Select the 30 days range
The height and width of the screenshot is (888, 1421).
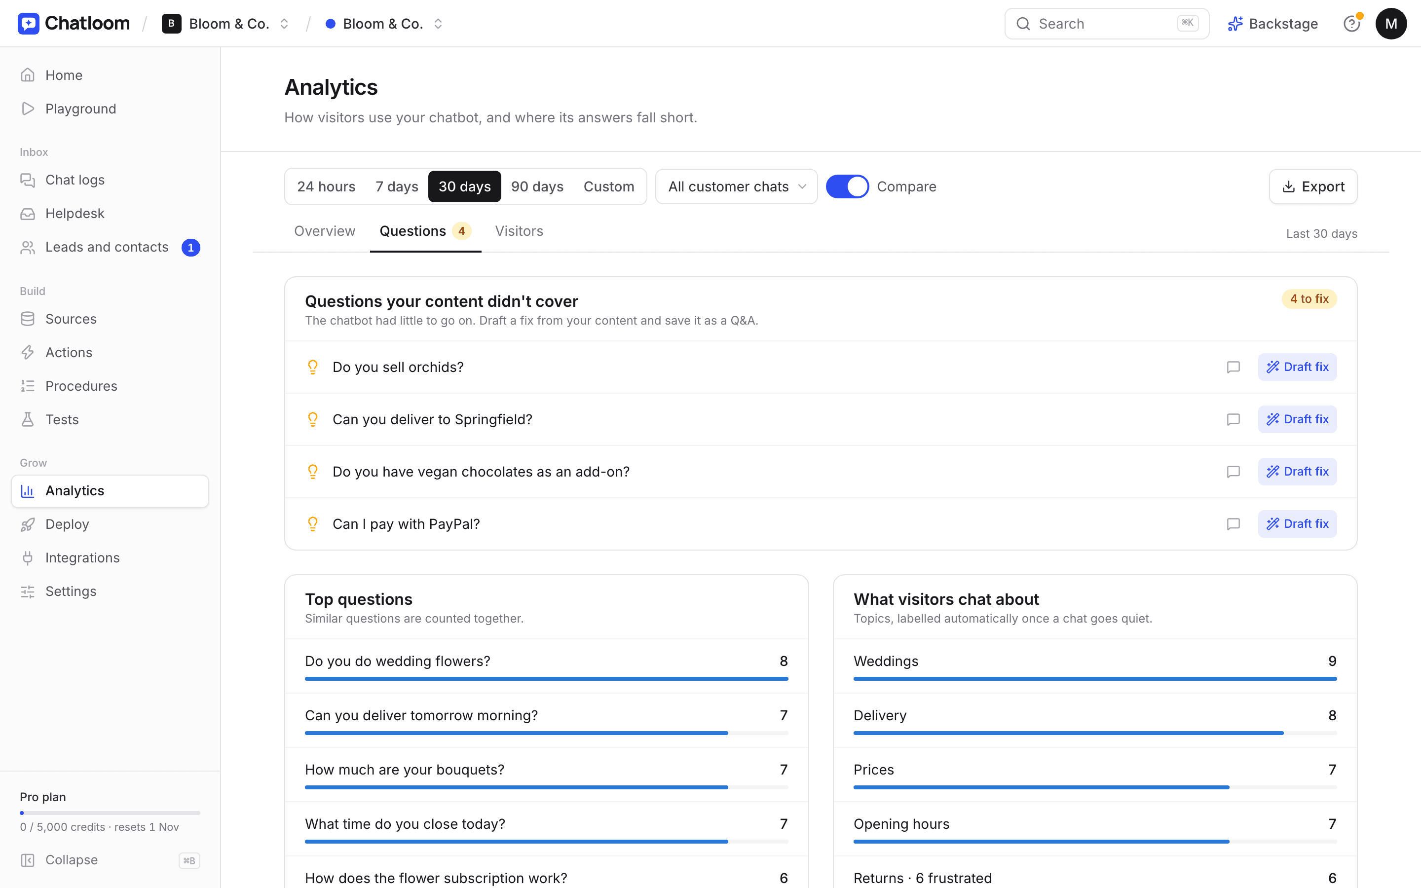(x=464, y=187)
